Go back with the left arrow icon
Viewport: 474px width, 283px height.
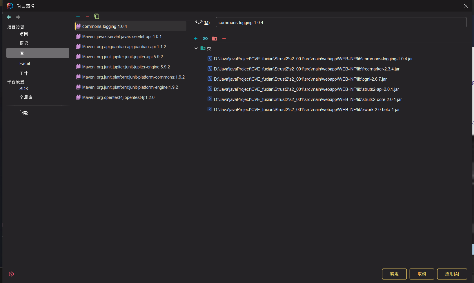click(x=9, y=17)
